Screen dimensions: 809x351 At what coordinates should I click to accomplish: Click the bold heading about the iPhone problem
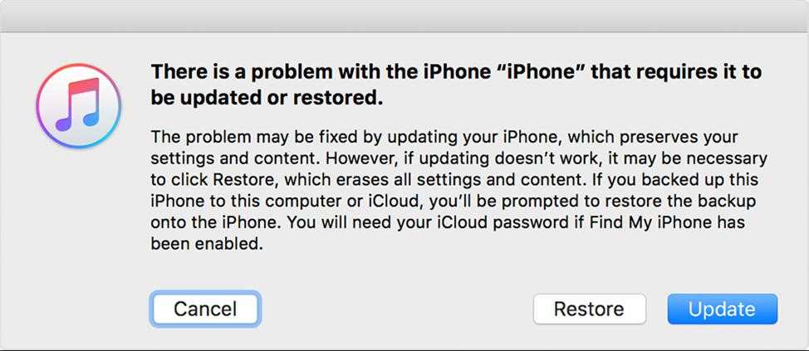(455, 84)
